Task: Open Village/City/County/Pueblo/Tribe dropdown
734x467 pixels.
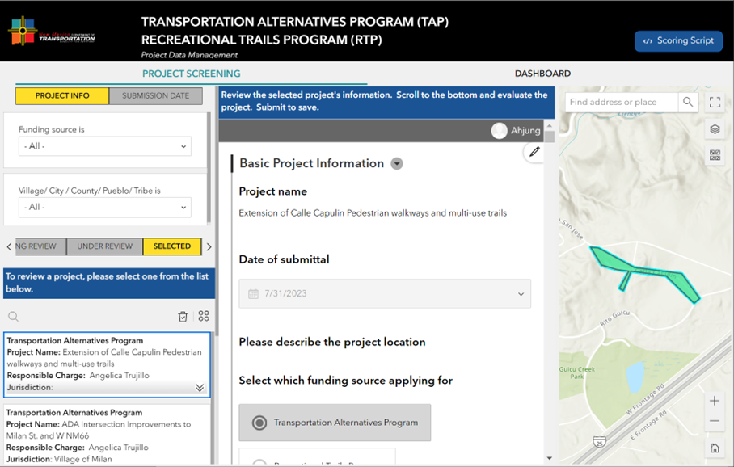Action: coord(105,207)
